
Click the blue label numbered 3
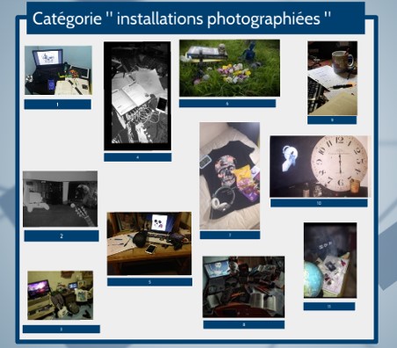tap(61, 330)
